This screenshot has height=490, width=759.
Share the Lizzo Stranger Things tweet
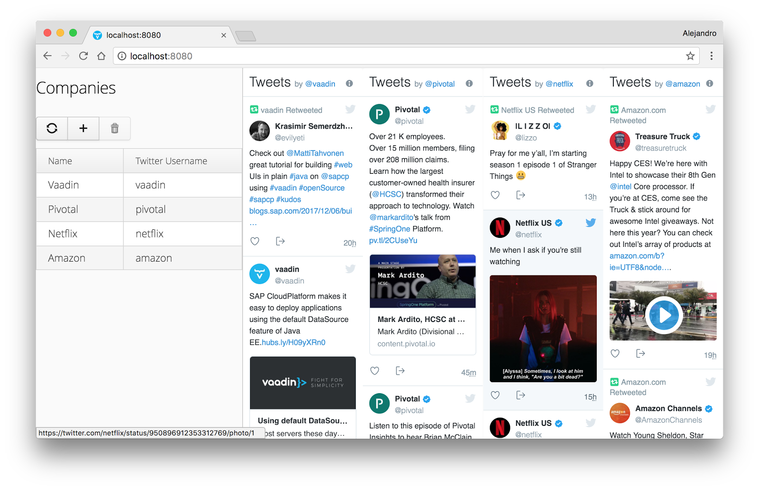click(x=520, y=195)
